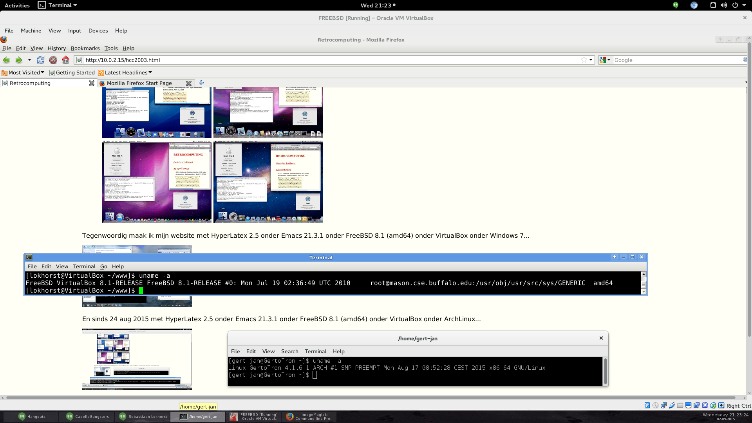The width and height of the screenshot is (752, 423).
Task: Open the URL bar history dropdown
Action: (591, 60)
